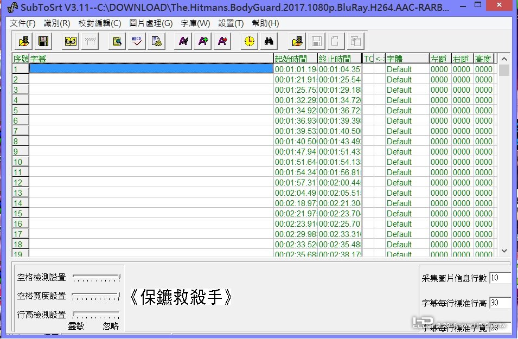Open the 設置(T) menu
The height and width of the screenshot is (339, 518).
tap(231, 23)
